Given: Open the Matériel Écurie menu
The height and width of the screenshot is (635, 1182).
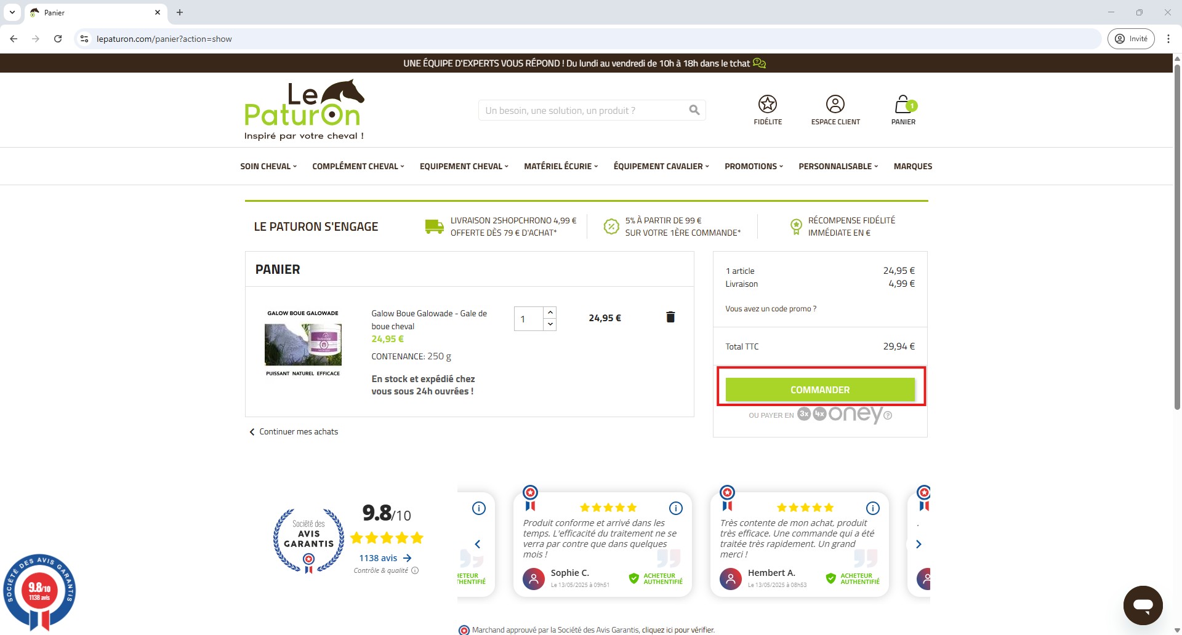Looking at the screenshot, I should pyautogui.click(x=561, y=166).
